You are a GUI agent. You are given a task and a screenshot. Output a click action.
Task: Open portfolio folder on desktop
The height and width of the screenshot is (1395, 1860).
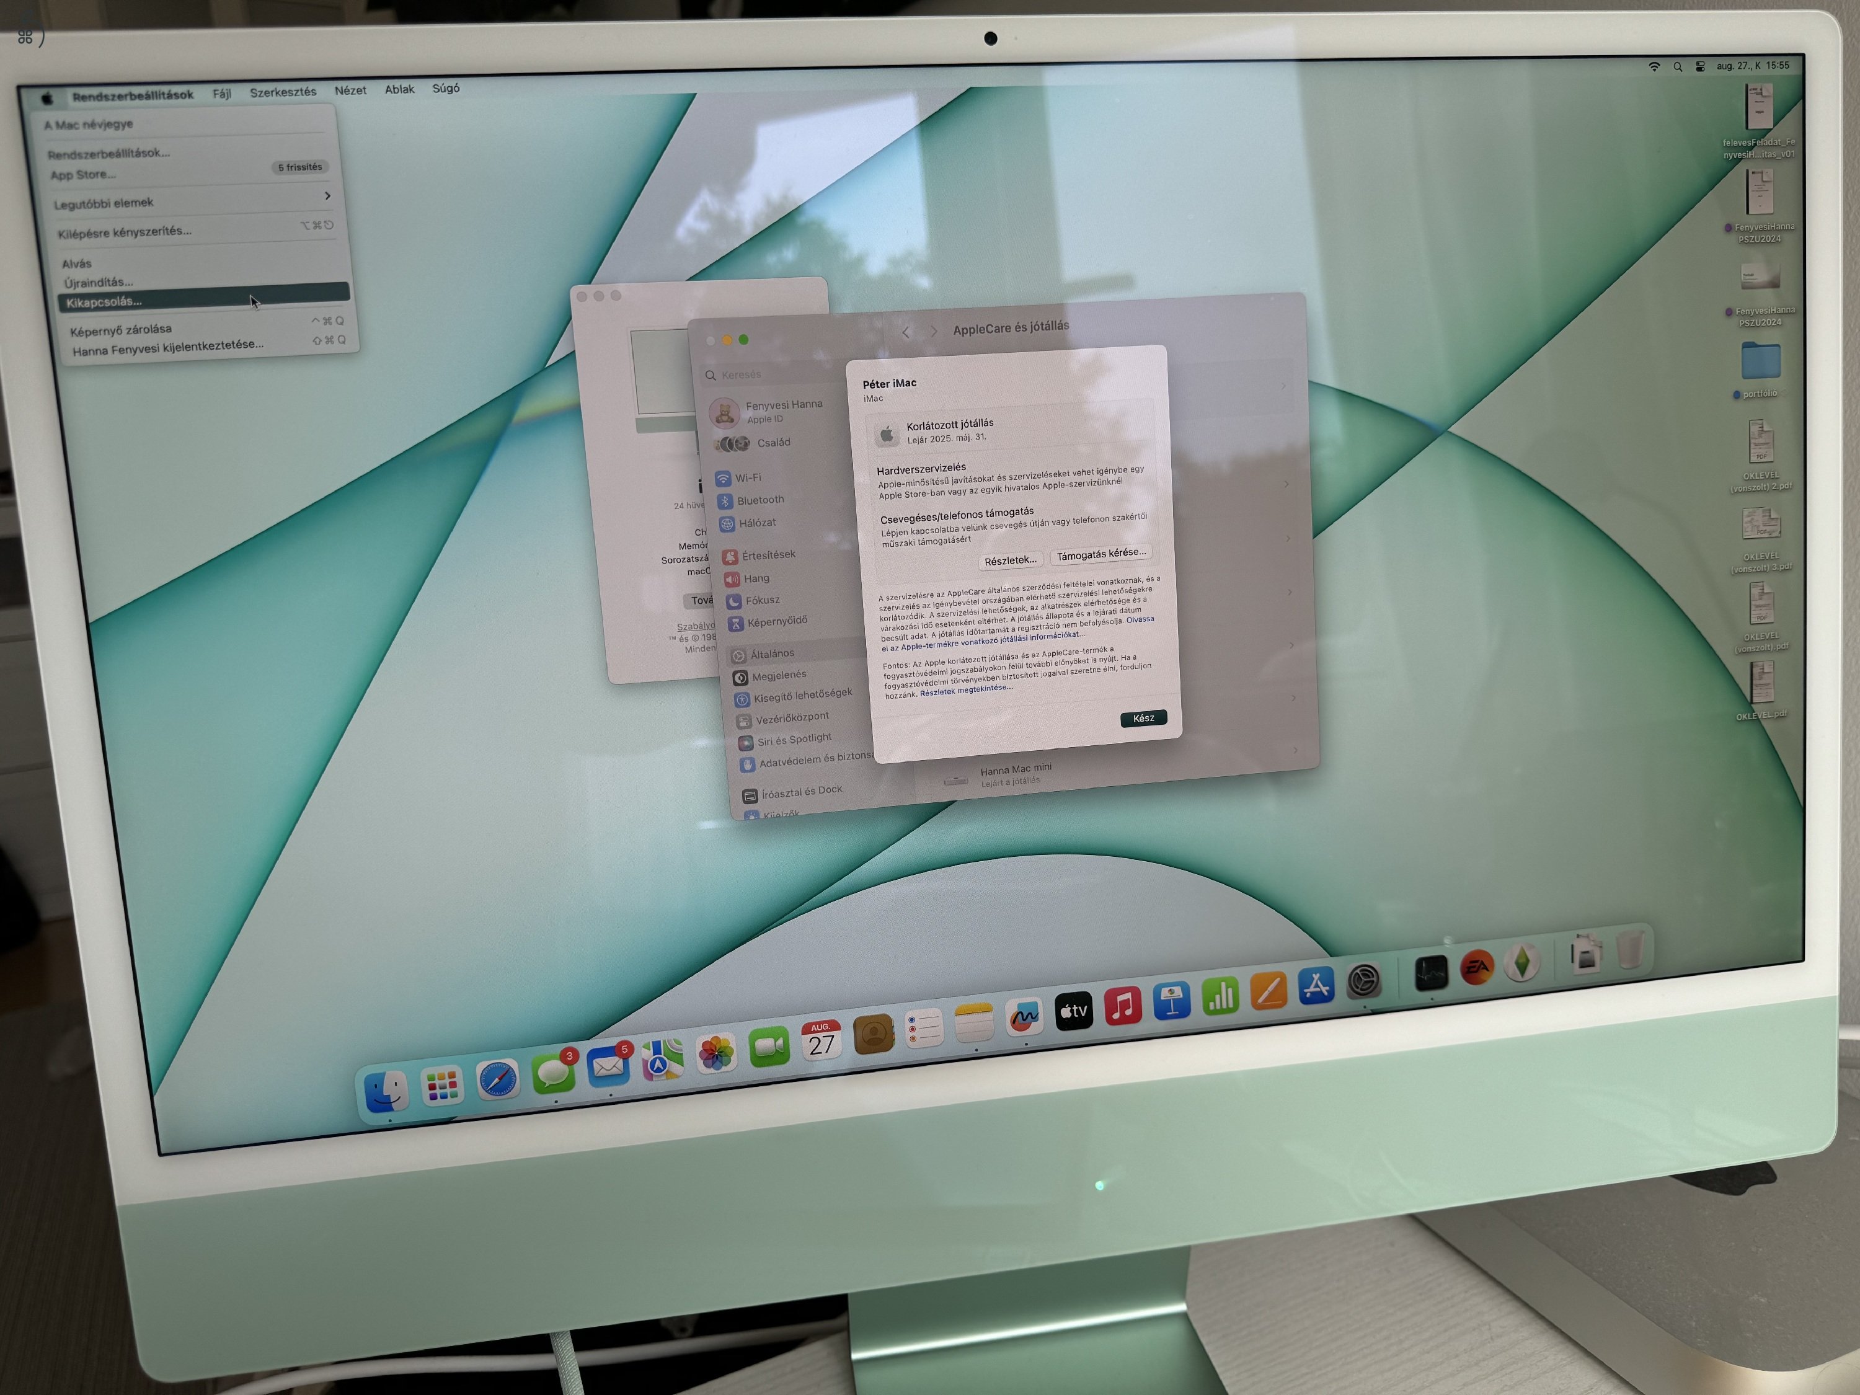(x=1761, y=361)
